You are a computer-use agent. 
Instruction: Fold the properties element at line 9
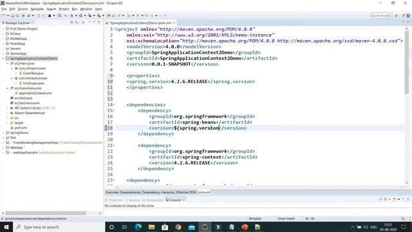(114, 76)
